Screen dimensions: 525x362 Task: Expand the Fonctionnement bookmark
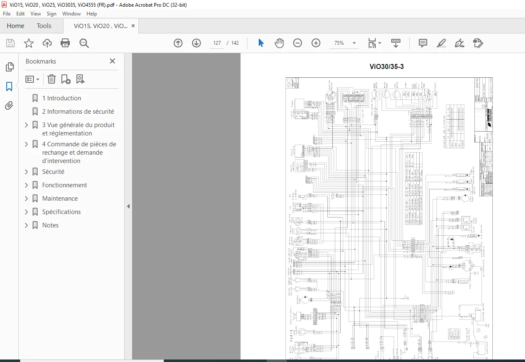[26, 185]
